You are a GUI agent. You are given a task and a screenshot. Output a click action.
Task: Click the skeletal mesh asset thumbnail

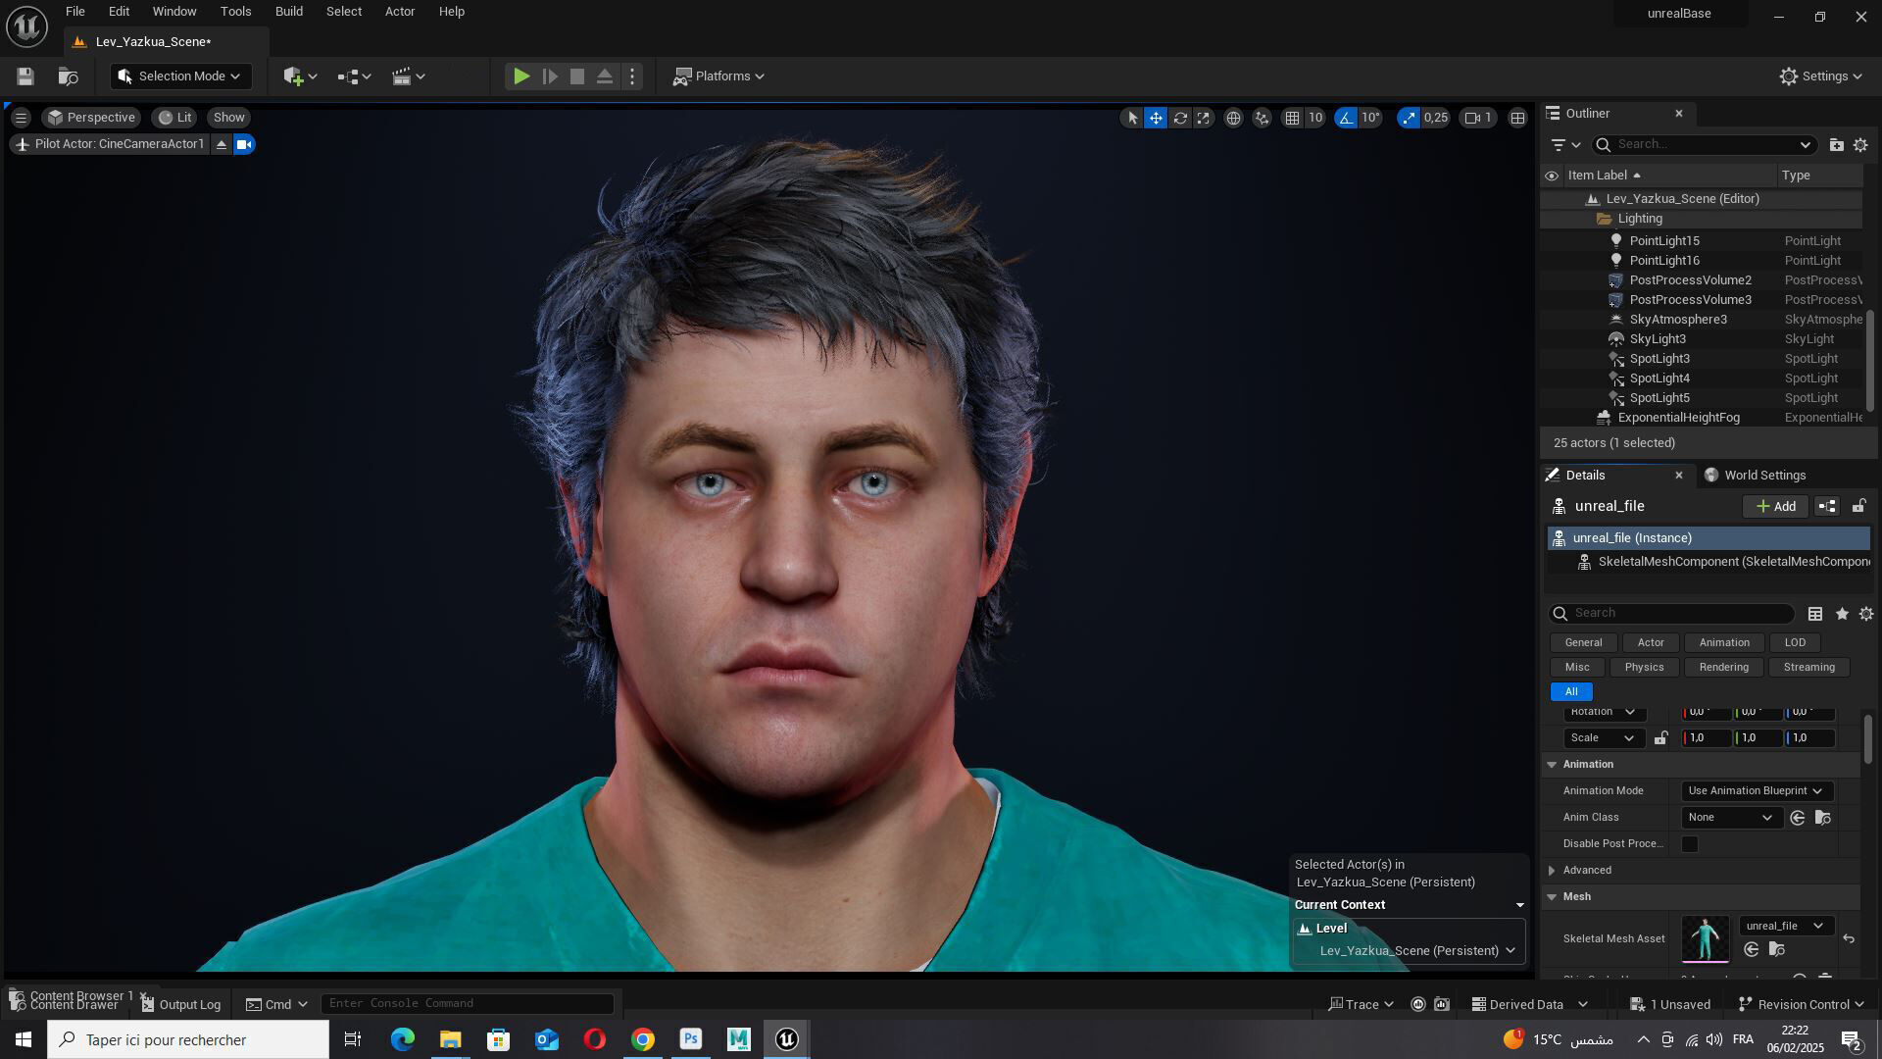[1706, 939]
